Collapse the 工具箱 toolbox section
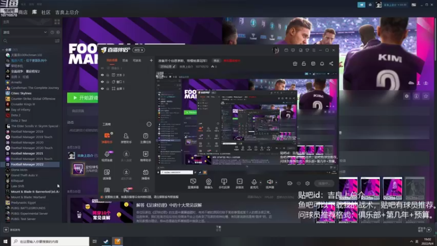This screenshot has width=437, height=246. (149, 124)
